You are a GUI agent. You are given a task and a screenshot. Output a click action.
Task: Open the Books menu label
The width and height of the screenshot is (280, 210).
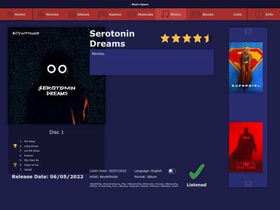click(208, 15)
